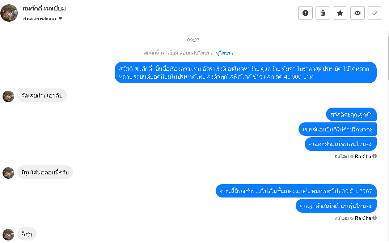Click the spam report exclamation icon
The width and height of the screenshot is (389, 243).
305,13
